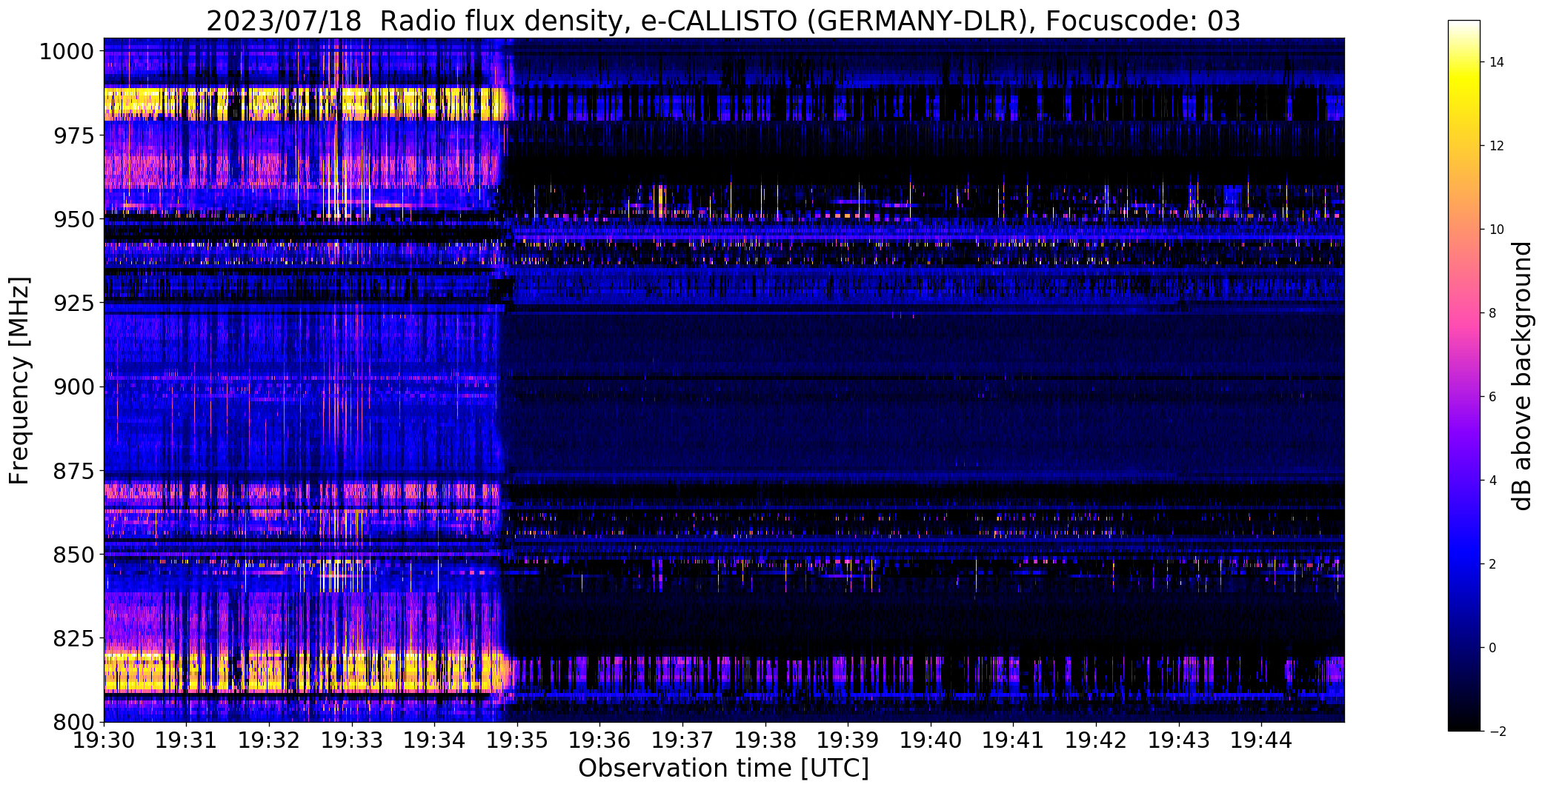Click the 19:38 time tick label
1545x790 pixels.
(x=765, y=740)
